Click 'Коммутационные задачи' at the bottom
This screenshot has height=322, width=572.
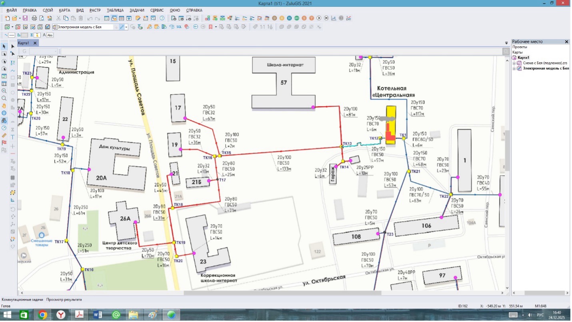click(22, 299)
